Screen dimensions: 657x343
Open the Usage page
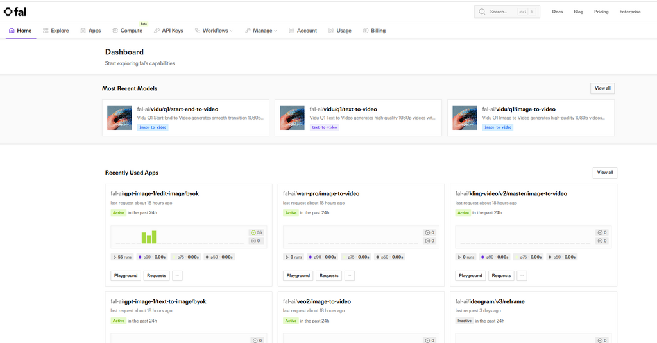(340, 31)
